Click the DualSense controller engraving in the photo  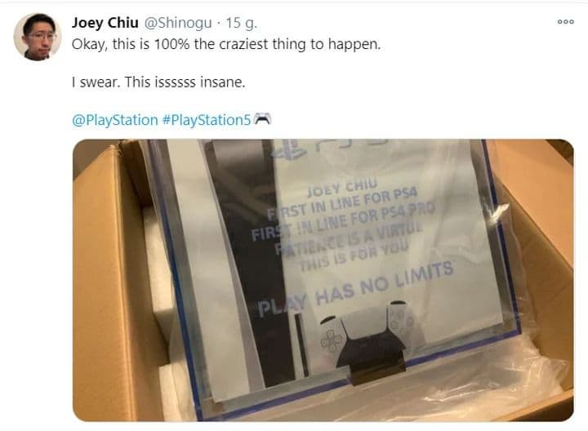point(363,334)
